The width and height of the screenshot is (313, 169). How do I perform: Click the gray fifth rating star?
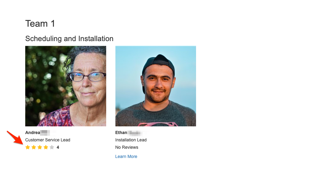point(52,148)
